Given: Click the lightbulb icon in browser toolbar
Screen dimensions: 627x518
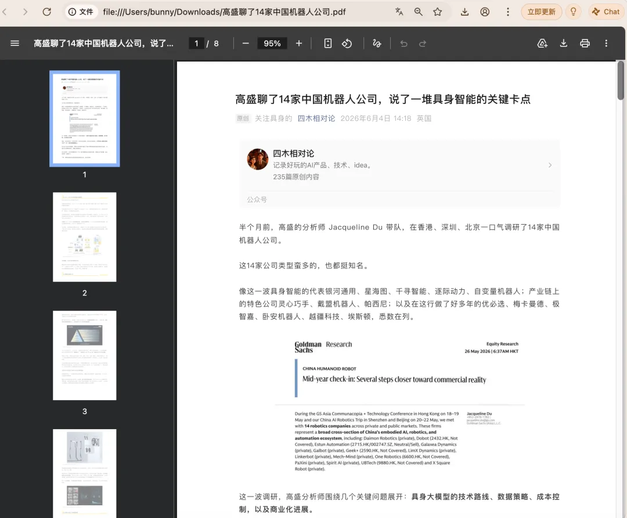Looking at the screenshot, I should [x=573, y=12].
